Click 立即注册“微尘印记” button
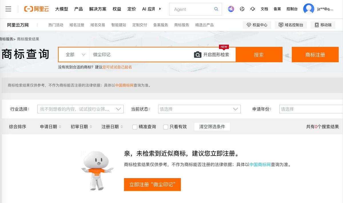This screenshot has height=203, width=343. click(x=152, y=185)
